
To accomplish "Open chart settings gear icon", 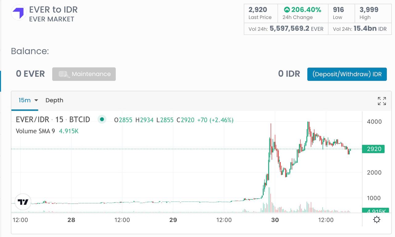I will pyautogui.click(x=376, y=220).
